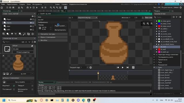
Task: Save the project with floppy icon
Action: [x=14, y=8]
